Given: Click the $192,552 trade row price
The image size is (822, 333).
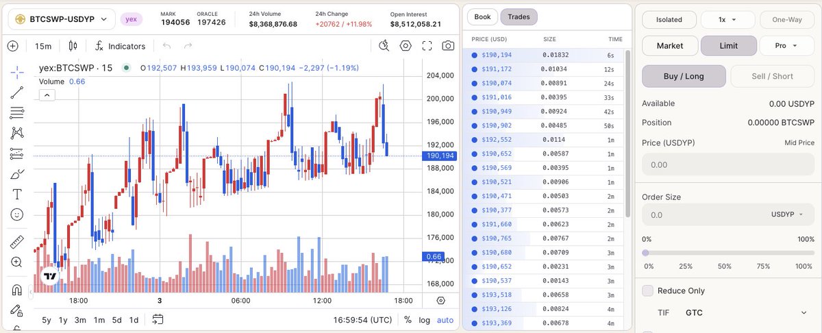Looking at the screenshot, I should (x=497, y=139).
